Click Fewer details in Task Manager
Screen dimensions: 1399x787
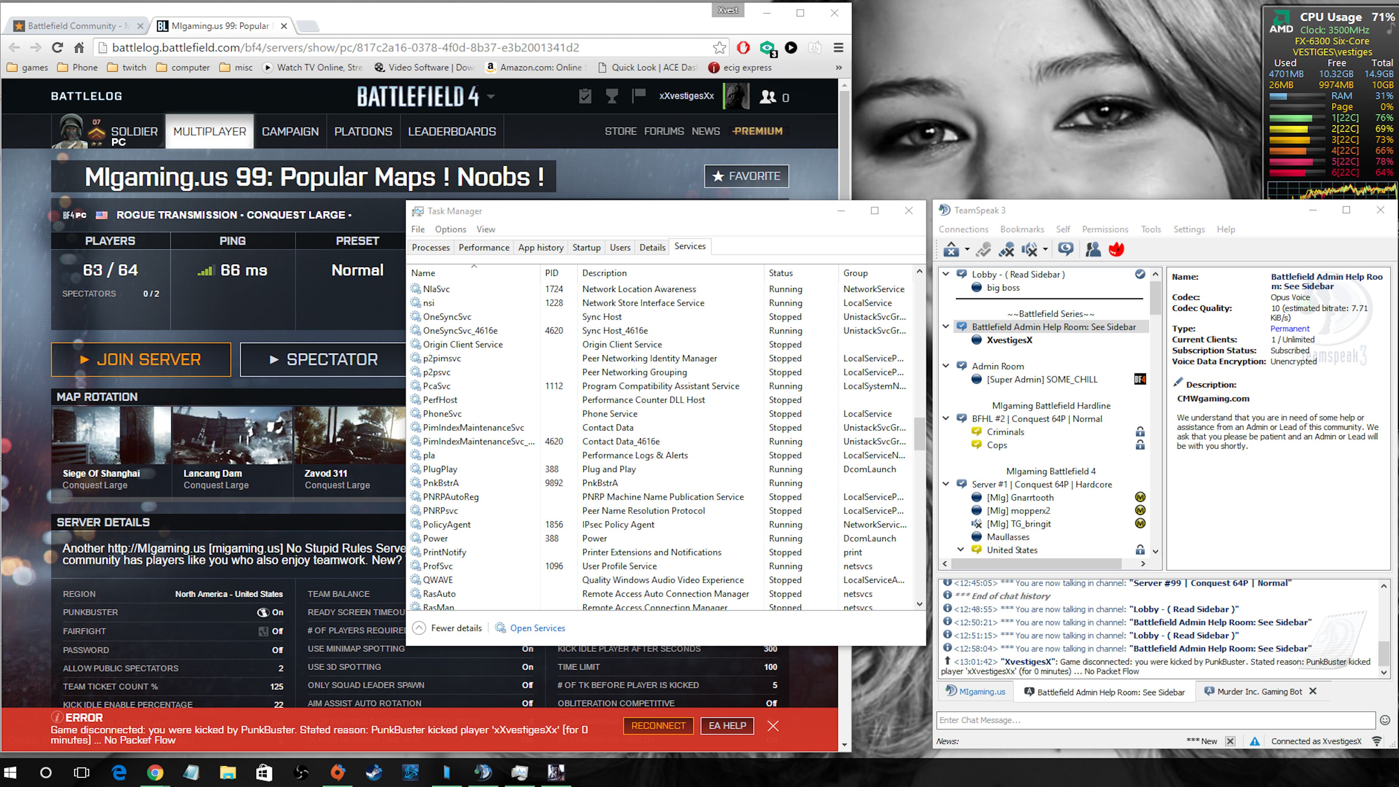click(x=456, y=628)
